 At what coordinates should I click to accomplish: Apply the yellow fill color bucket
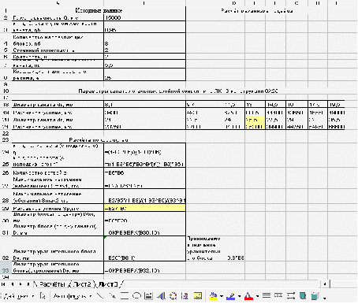(213, 296)
